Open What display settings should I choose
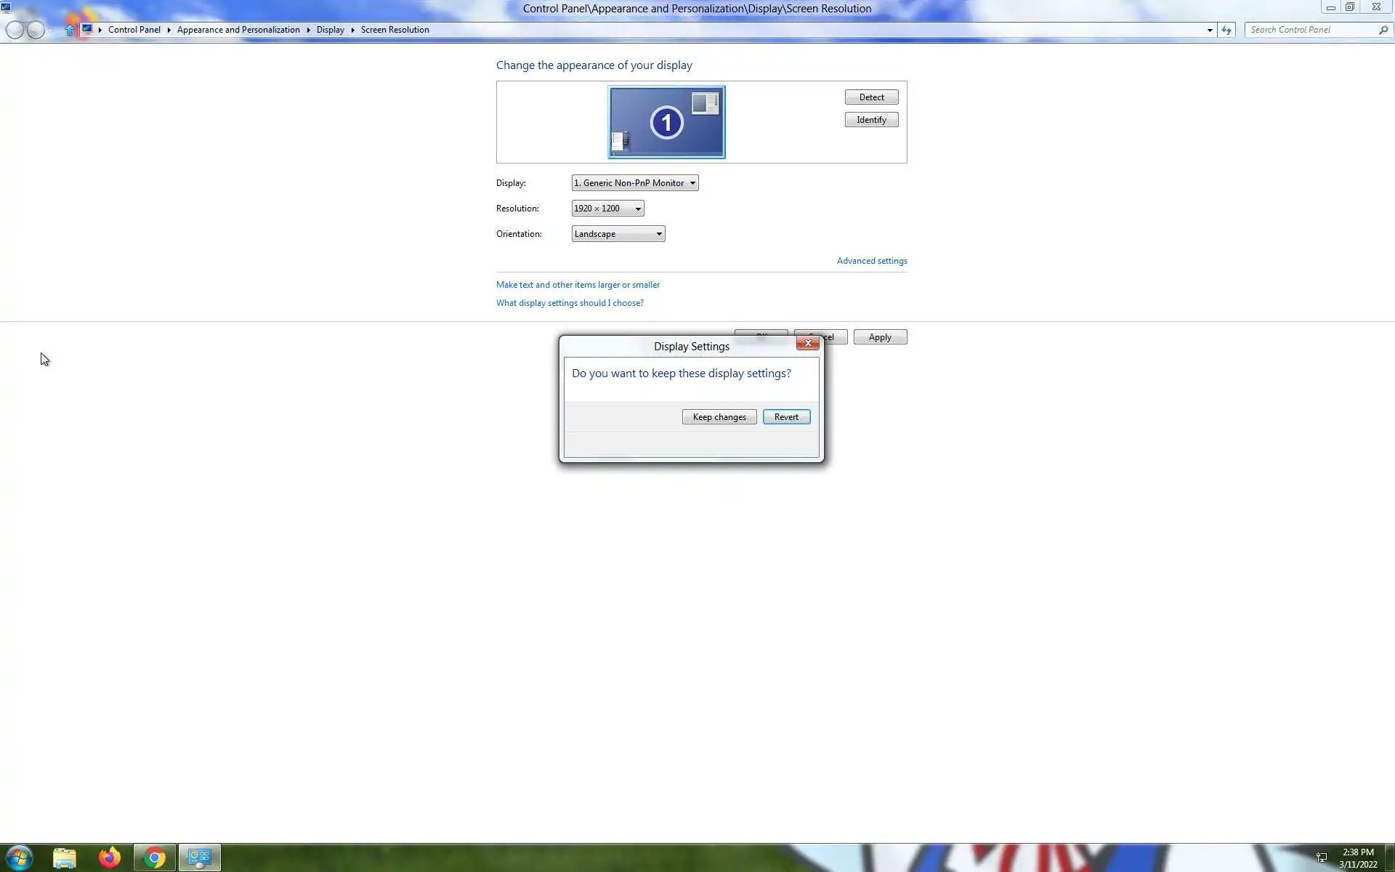Image resolution: width=1395 pixels, height=872 pixels. pos(570,303)
